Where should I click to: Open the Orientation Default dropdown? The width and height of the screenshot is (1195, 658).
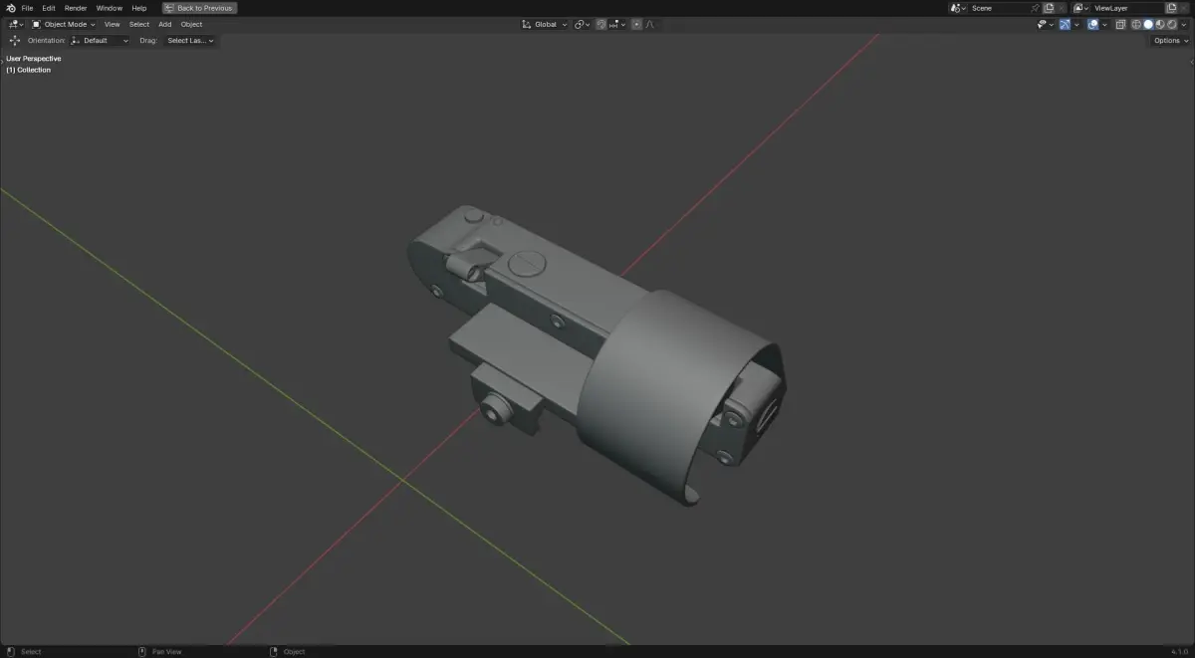[100, 41]
